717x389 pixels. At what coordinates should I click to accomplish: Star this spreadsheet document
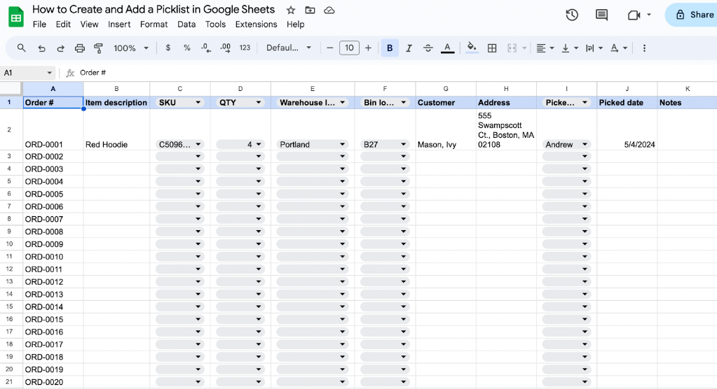[291, 10]
